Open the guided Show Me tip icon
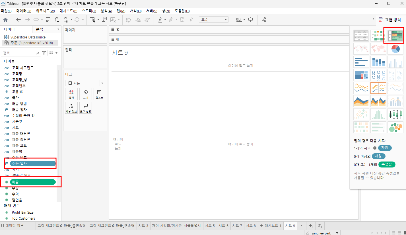 click(x=371, y=20)
